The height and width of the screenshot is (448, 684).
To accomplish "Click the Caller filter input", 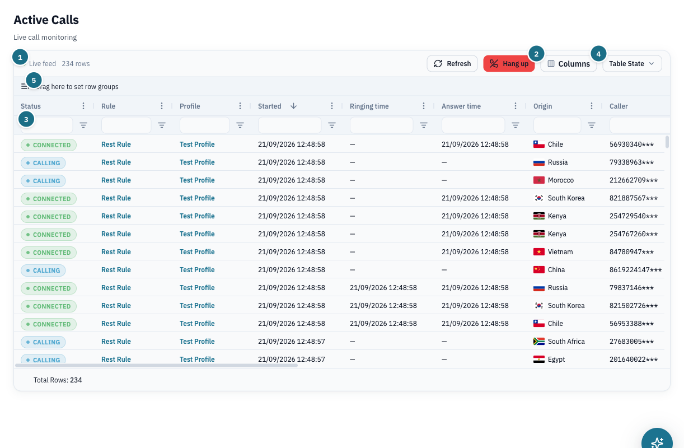I will [640, 125].
